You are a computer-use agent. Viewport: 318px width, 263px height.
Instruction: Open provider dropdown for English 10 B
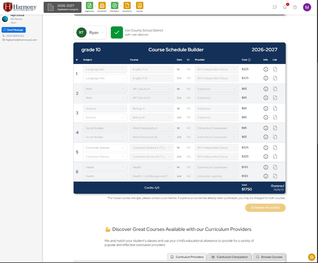tap(216, 78)
